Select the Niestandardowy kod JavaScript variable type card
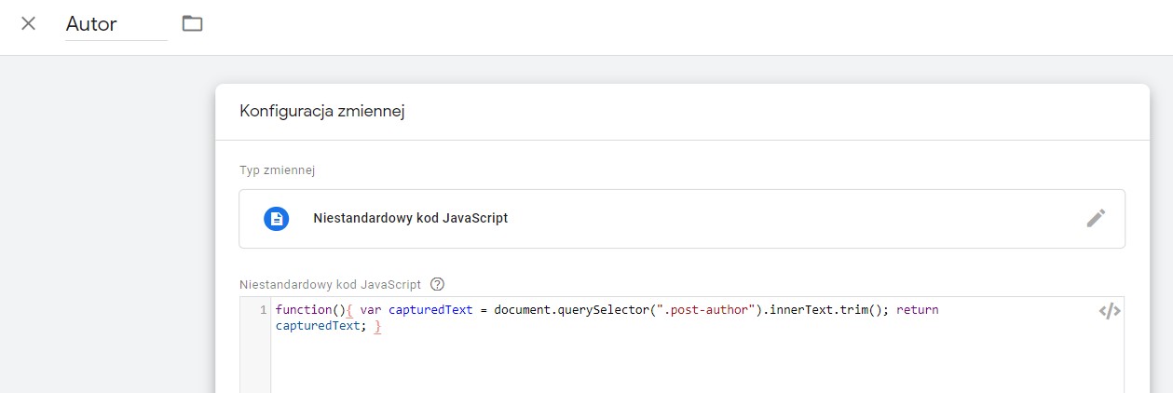This screenshot has height=393, width=1173. point(682,219)
